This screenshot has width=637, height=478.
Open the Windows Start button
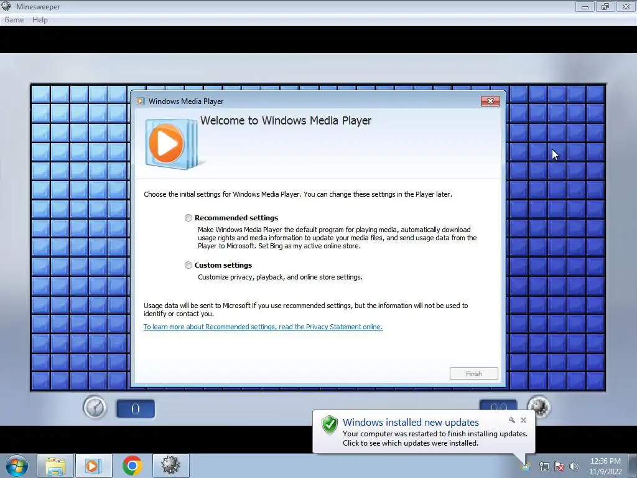(17, 466)
